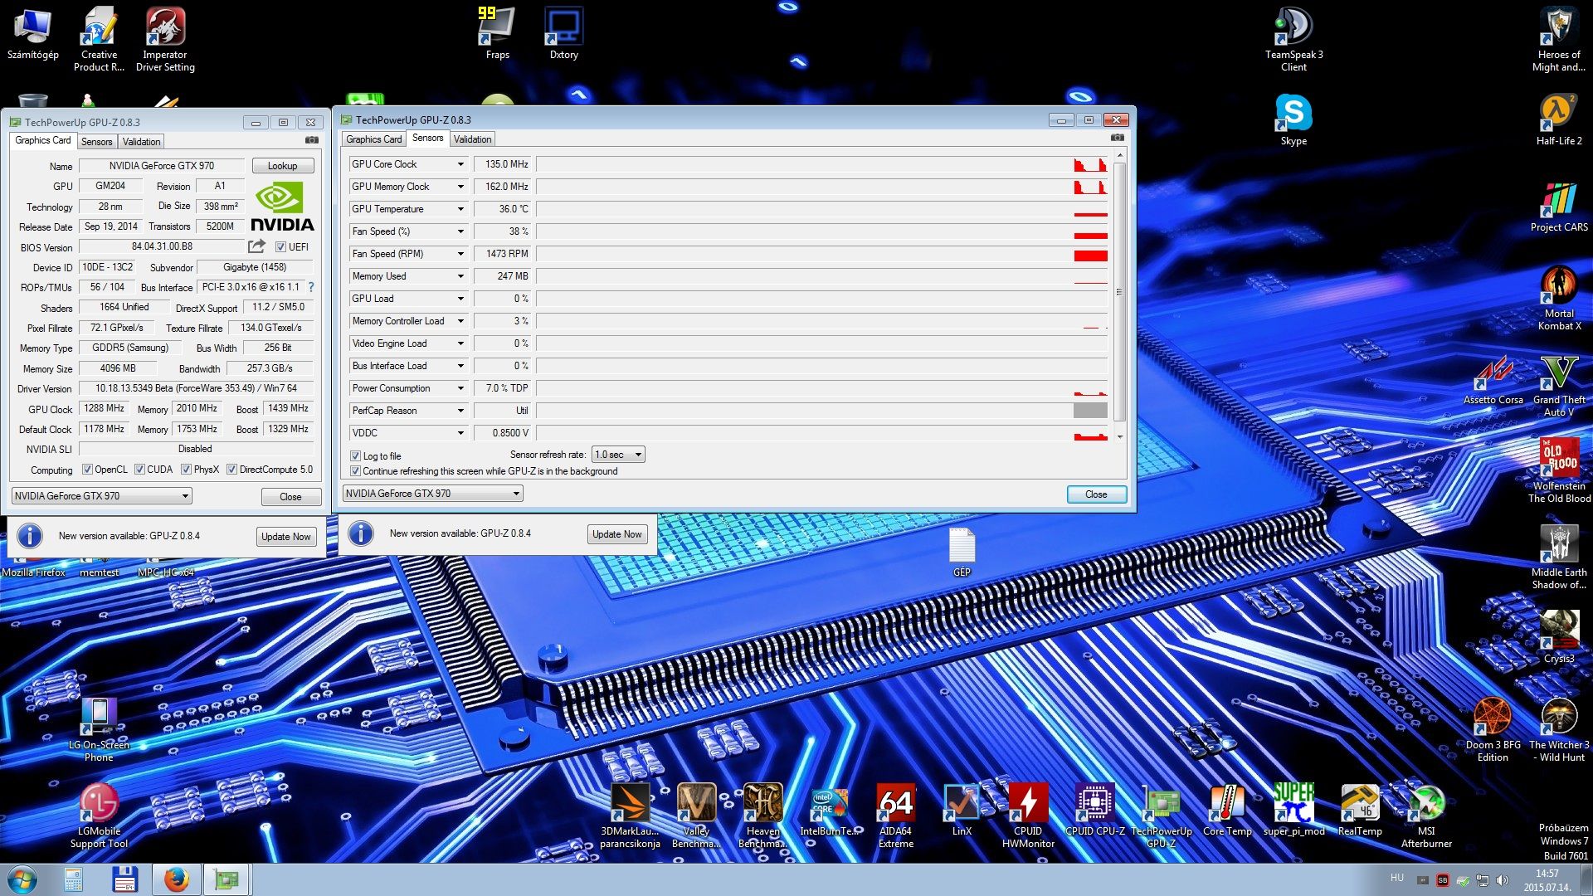Open RealTemp desktop shortcut
The height and width of the screenshot is (896, 1593).
1360,810
